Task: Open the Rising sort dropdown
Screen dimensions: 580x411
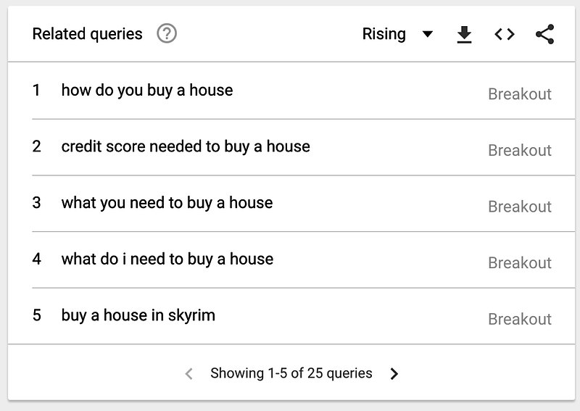Action: point(384,34)
